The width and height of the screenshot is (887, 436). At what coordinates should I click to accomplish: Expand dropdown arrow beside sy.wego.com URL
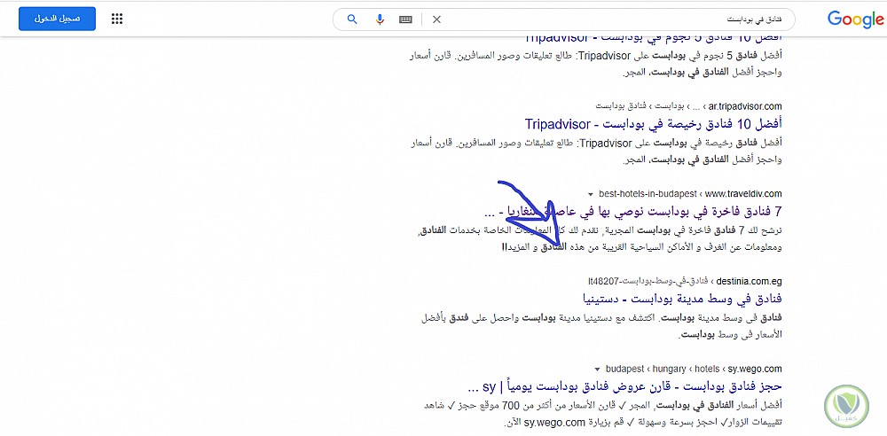click(x=597, y=370)
